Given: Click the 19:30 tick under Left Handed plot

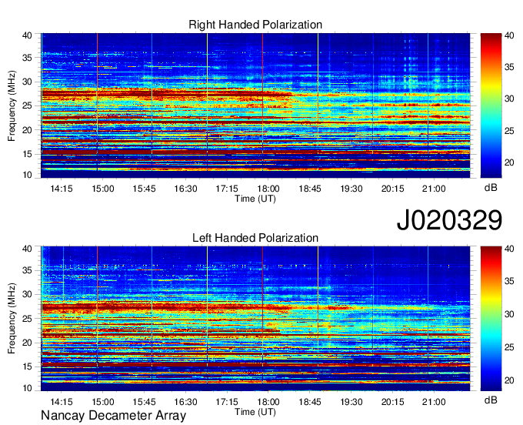Looking at the screenshot, I should tap(351, 402).
